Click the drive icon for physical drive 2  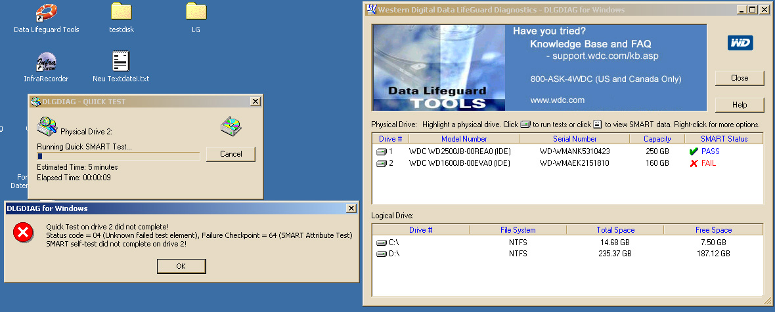[x=381, y=163]
